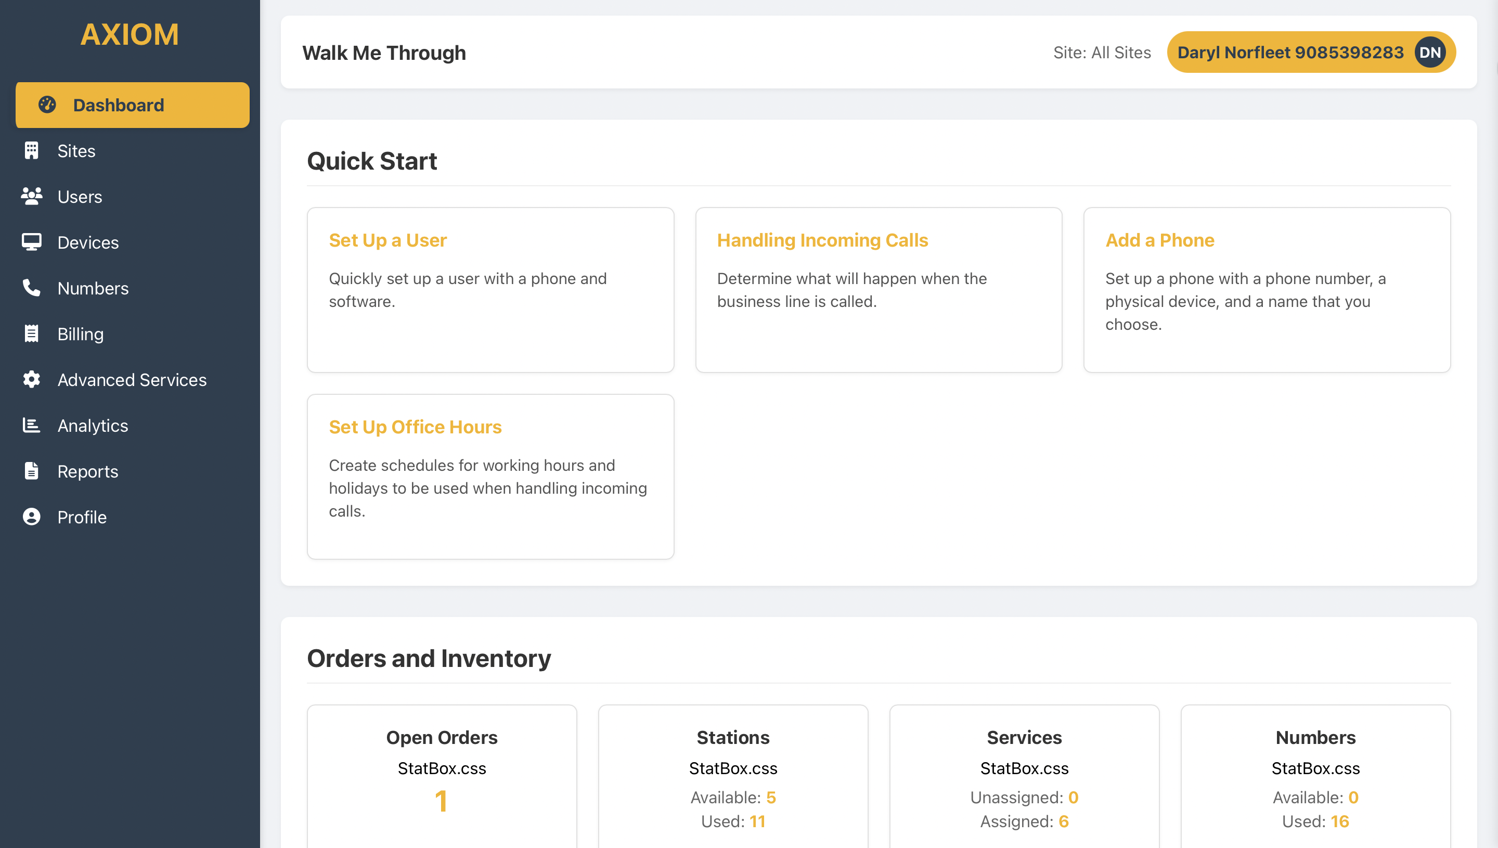
Task: Open the Add a Phone link
Action: (x=1160, y=240)
